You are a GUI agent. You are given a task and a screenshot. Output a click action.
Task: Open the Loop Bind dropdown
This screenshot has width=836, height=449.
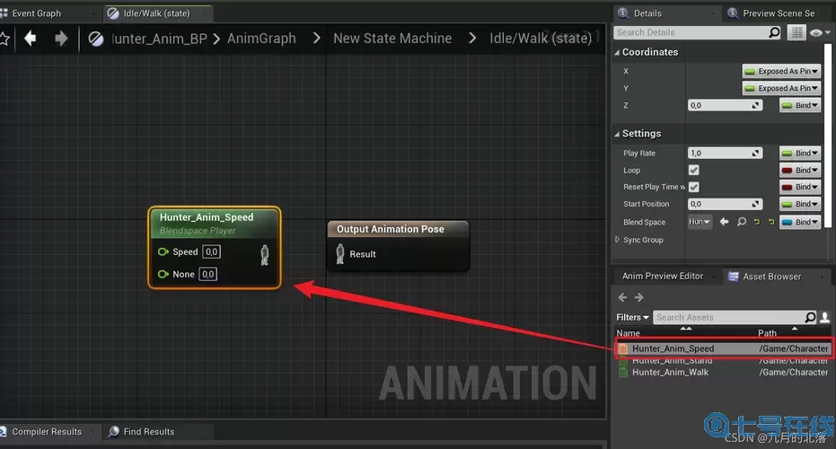(x=800, y=170)
